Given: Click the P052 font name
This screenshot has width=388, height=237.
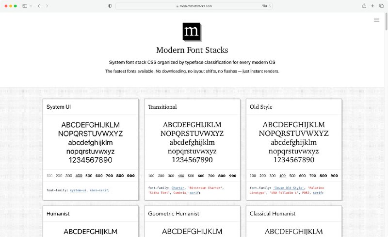Looking at the screenshot, I should [x=306, y=193].
